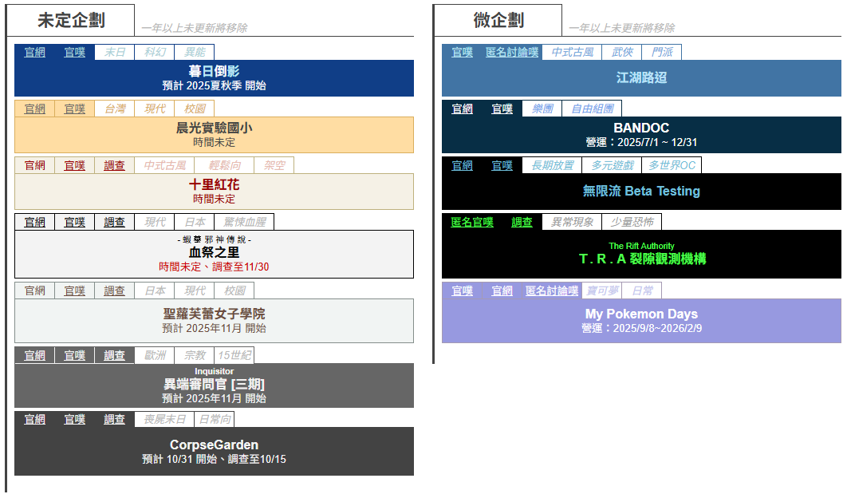Click the 喪屍末日 tag
Viewport: 847px width, 498px height.
point(164,419)
